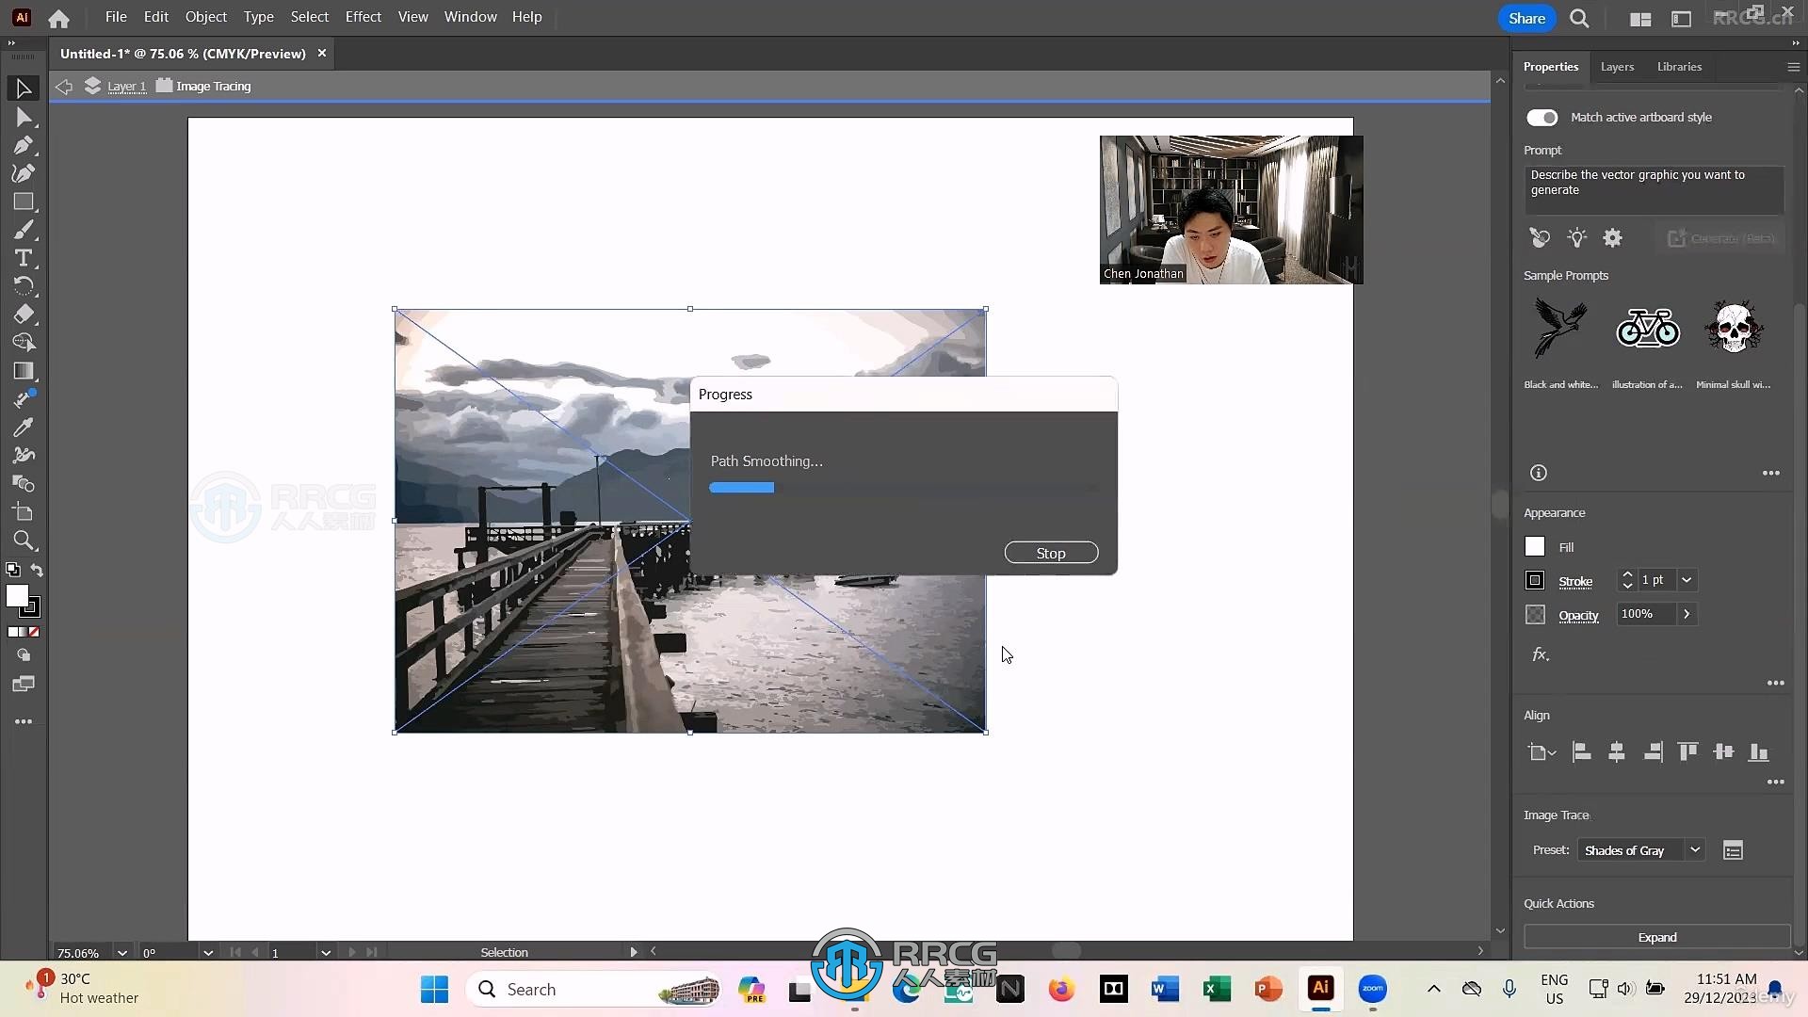Screen dimensions: 1808x1017
Task: Switch to the Layers tab
Action: coord(1617,67)
